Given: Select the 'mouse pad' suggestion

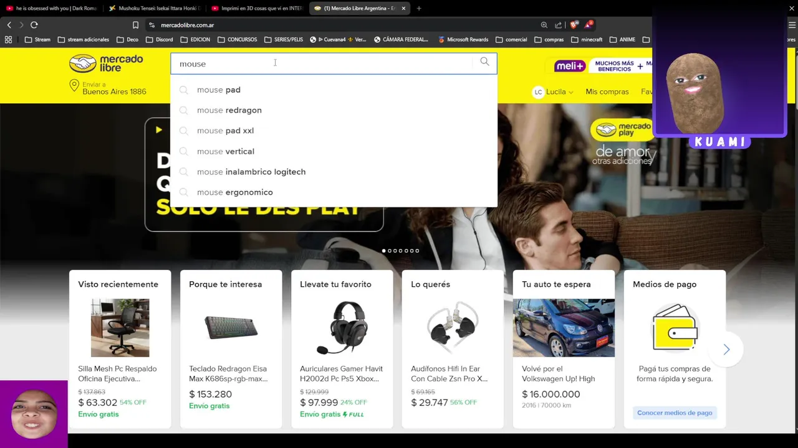Looking at the screenshot, I should click(x=334, y=90).
